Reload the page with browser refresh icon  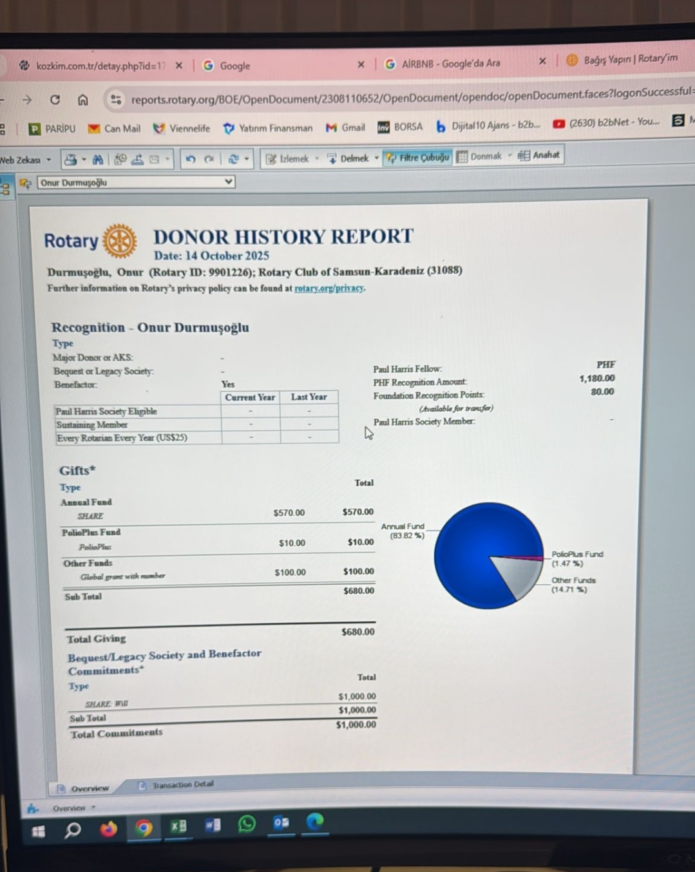(55, 100)
